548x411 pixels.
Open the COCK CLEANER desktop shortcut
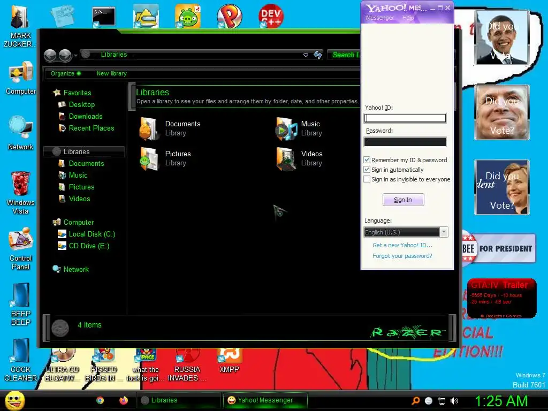(21, 360)
